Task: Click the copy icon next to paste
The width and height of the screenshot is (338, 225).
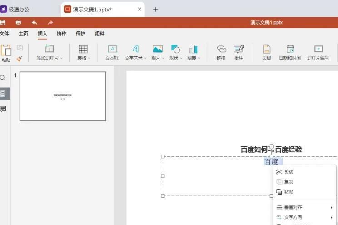Action: (x=20, y=47)
